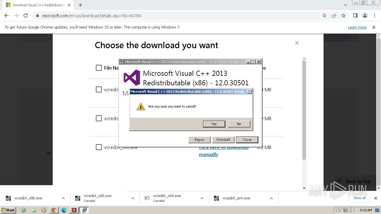This screenshot has height=214, width=381.
Task: Close the Download Visual C++ tab
Action: (x=69, y=5)
